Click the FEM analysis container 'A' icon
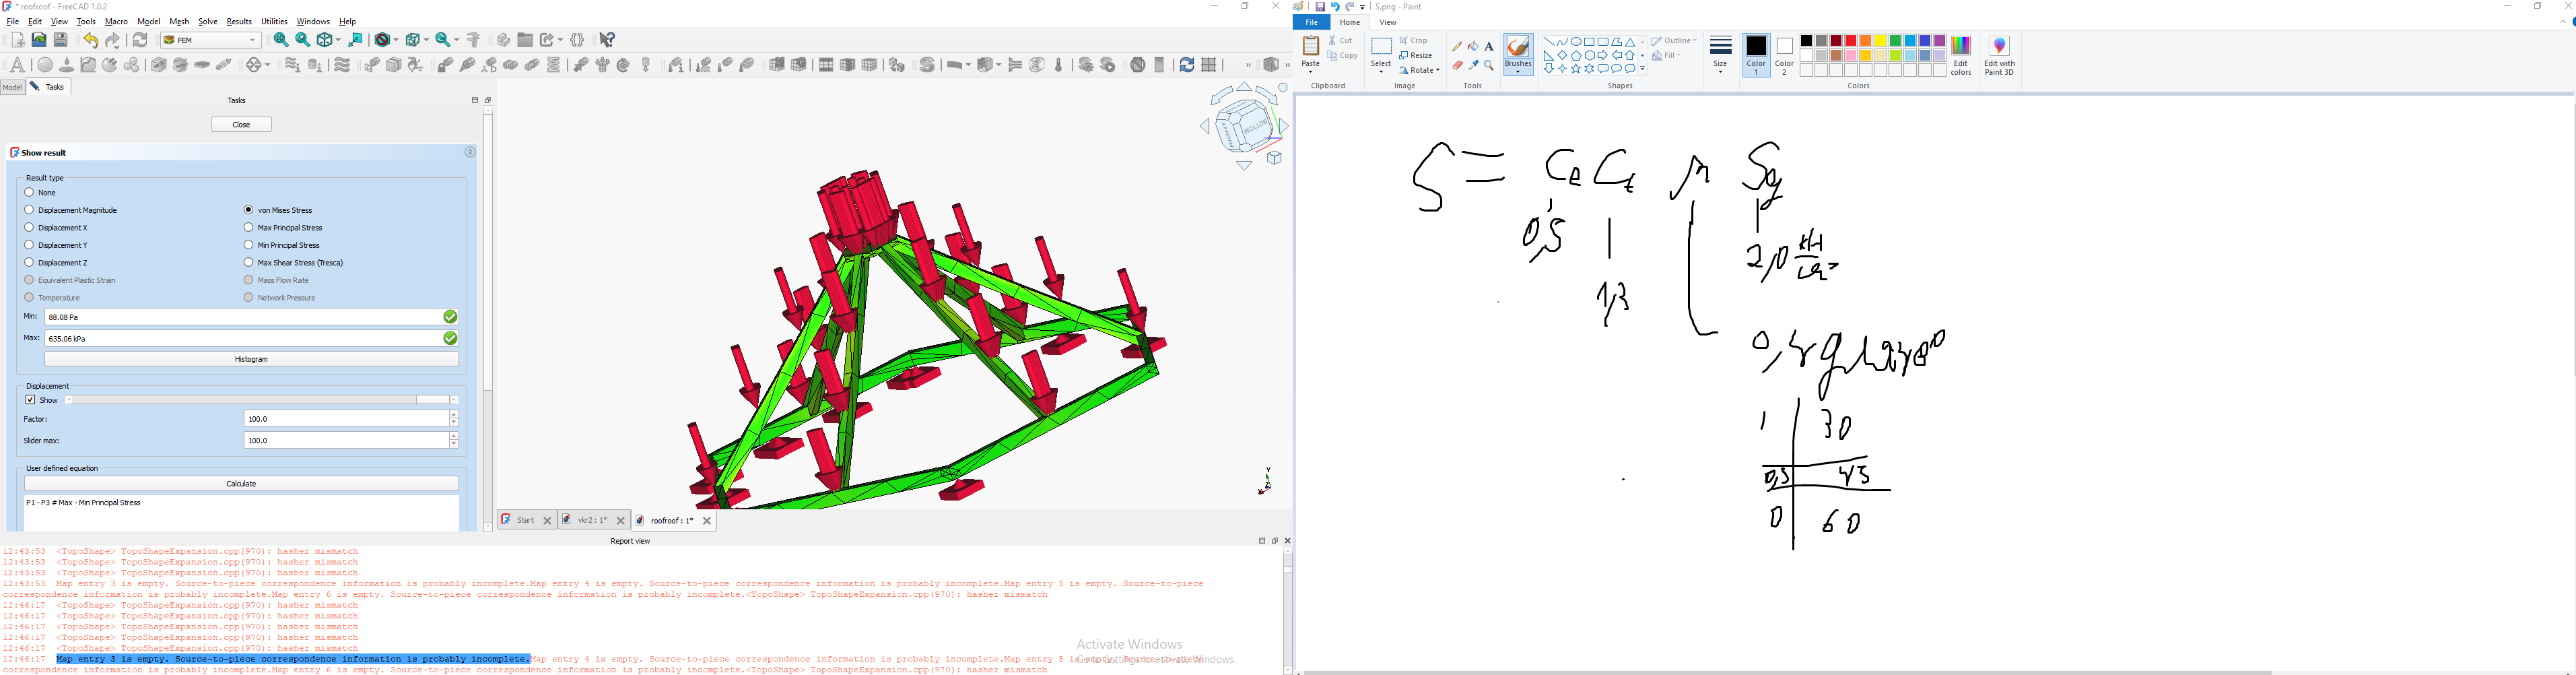Viewport: 2576px width, 675px height. 17,65
